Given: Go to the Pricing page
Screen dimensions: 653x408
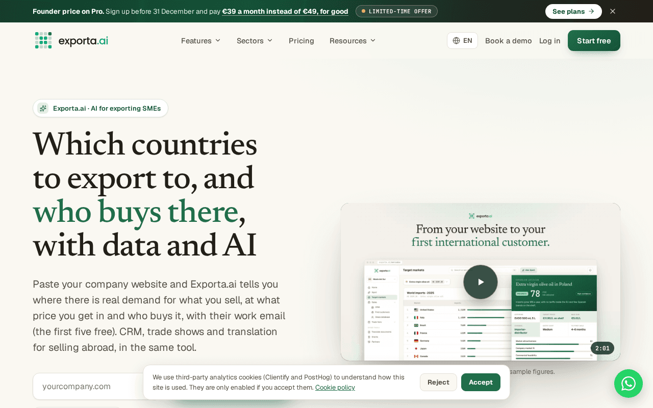Looking at the screenshot, I should tap(302, 41).
